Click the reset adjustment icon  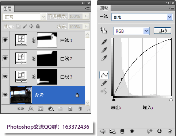point(159,131)
